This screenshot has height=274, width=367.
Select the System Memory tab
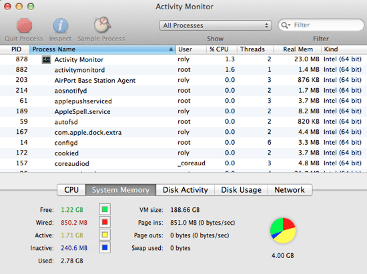[x=121, y=190]
